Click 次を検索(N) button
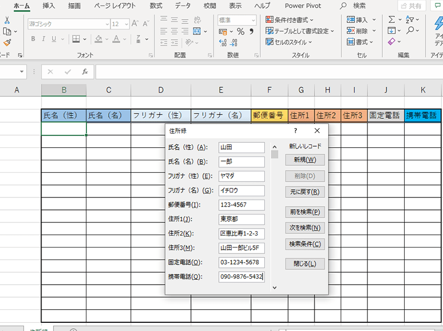This screenshot has width=443, height=331. pos(305,227)
